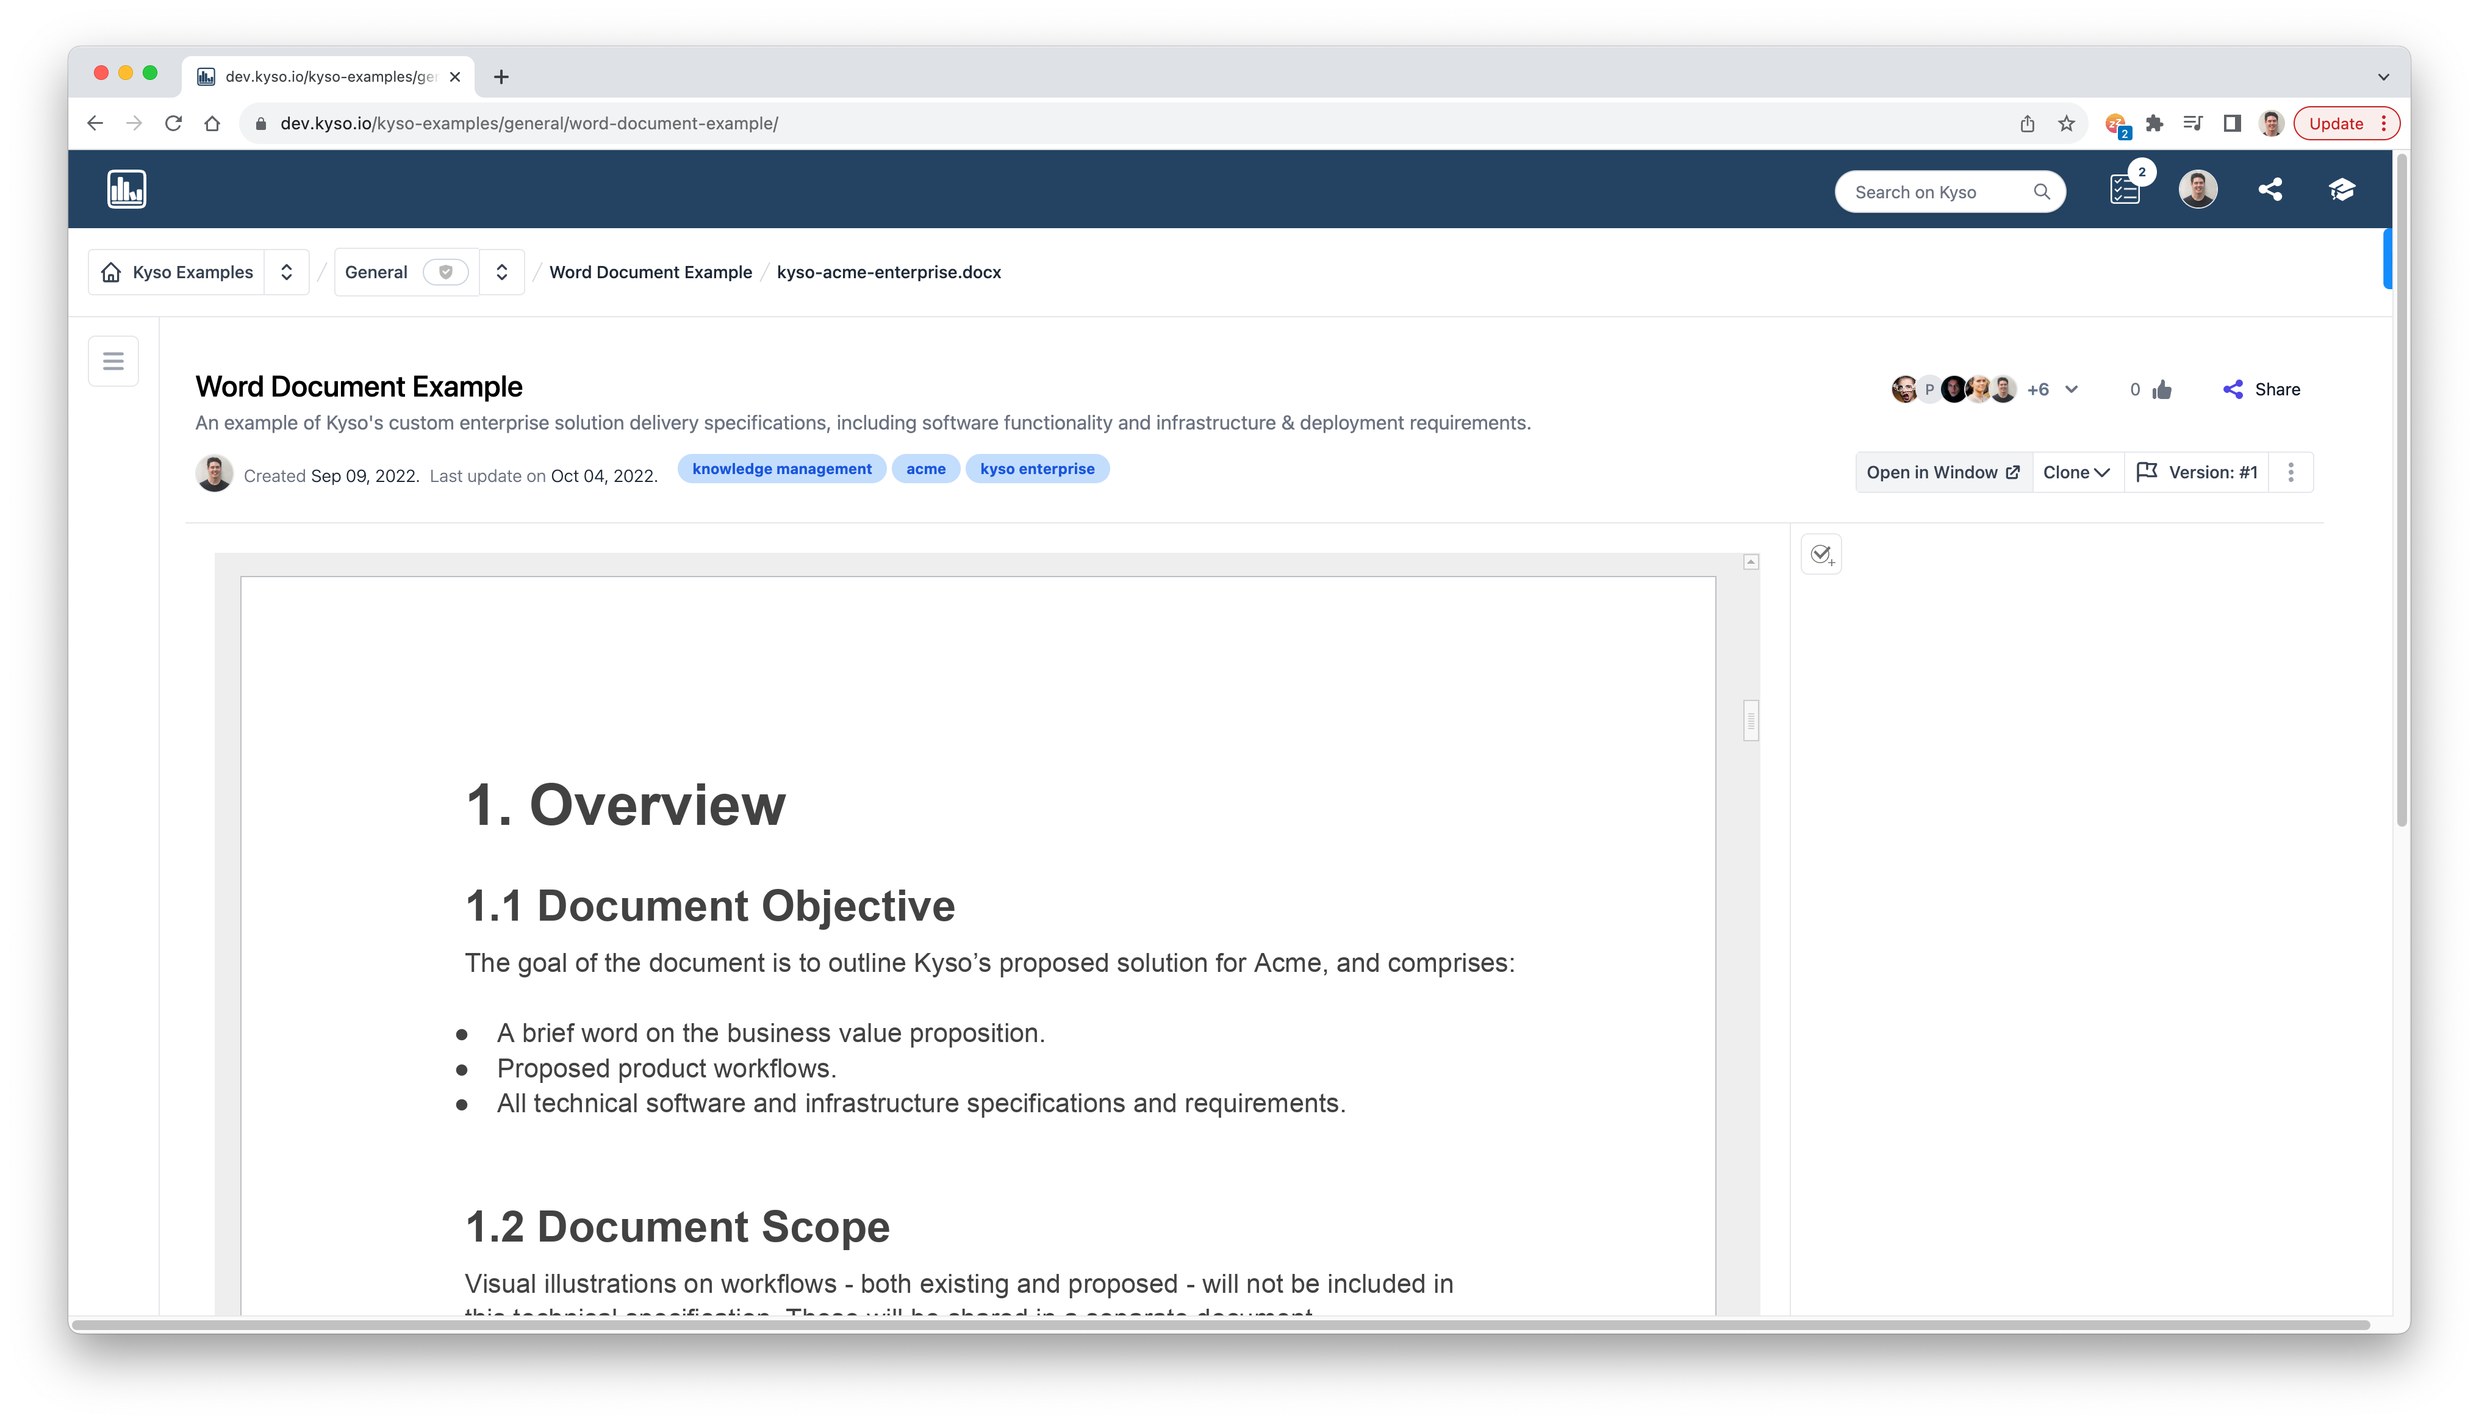Image resolution: width=2479 pixels, height=1424 pixels.
Task: Bookmark this page with the star
Action: (2065, 123)
